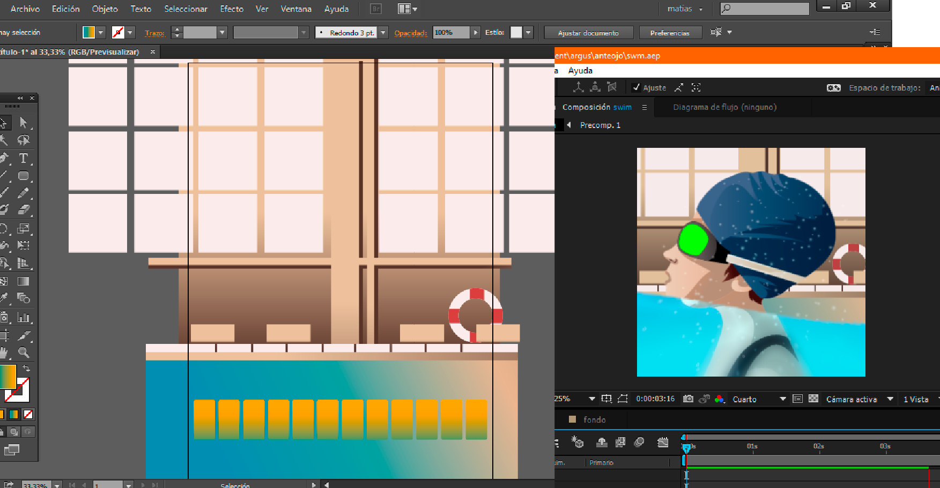Screen dimensions: 940x488
Task: Open the arrange documents dropdown
Action: tap(408, 9)
